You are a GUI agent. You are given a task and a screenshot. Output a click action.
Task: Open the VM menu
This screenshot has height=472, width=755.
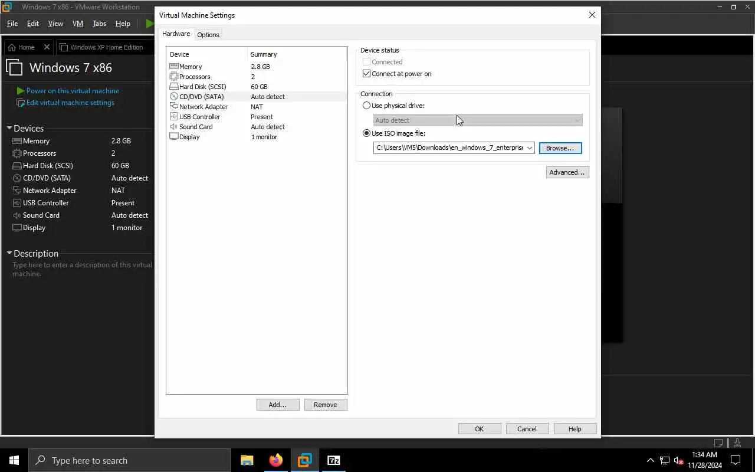click(x=78, y=24)
